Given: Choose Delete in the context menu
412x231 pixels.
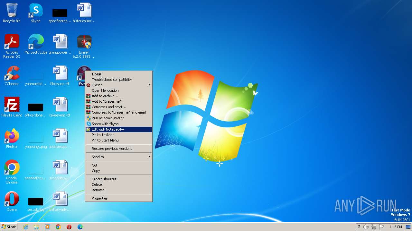Looking at the screenshot, I should [119, 184].
